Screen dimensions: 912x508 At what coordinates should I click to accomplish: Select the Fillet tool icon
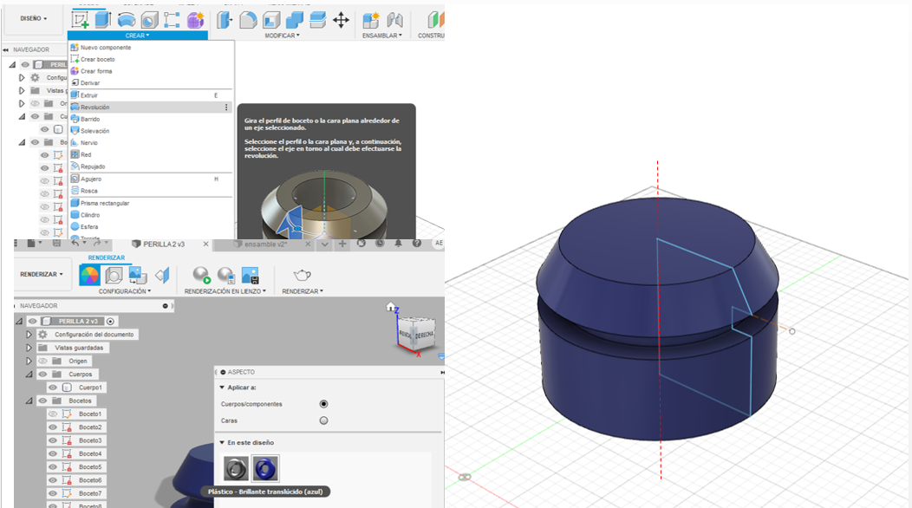coord(248,20)
